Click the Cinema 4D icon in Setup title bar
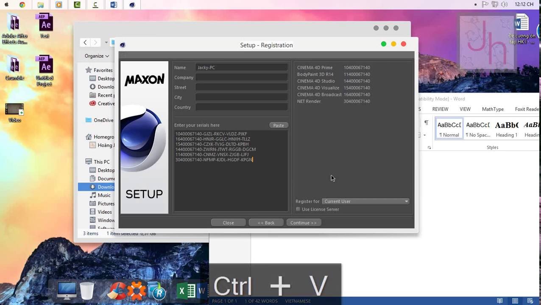Screen dimensions: 541x305 click(123, 45)
